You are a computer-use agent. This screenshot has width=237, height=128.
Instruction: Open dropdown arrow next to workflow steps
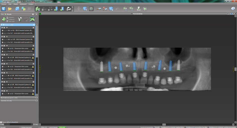pyautogui.click(x=73, y=9)
